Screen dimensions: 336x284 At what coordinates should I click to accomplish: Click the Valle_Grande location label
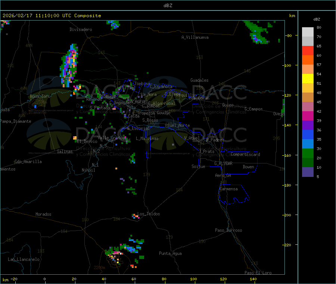point(111,138)
